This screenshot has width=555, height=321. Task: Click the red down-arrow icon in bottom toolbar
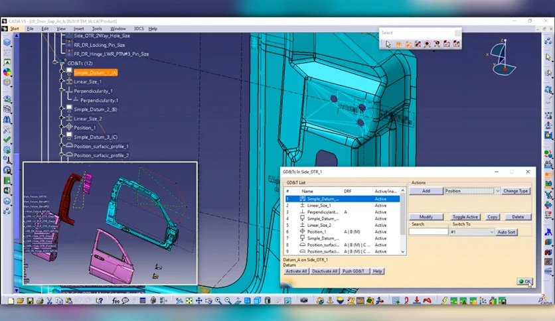(x=417, y=301)
